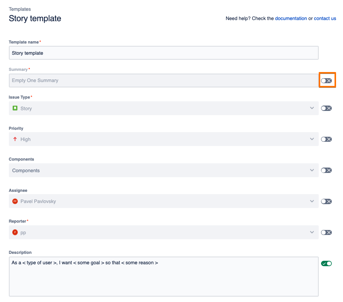
Task: Enable the Assignee field toggle
Action: click(326, 201)
